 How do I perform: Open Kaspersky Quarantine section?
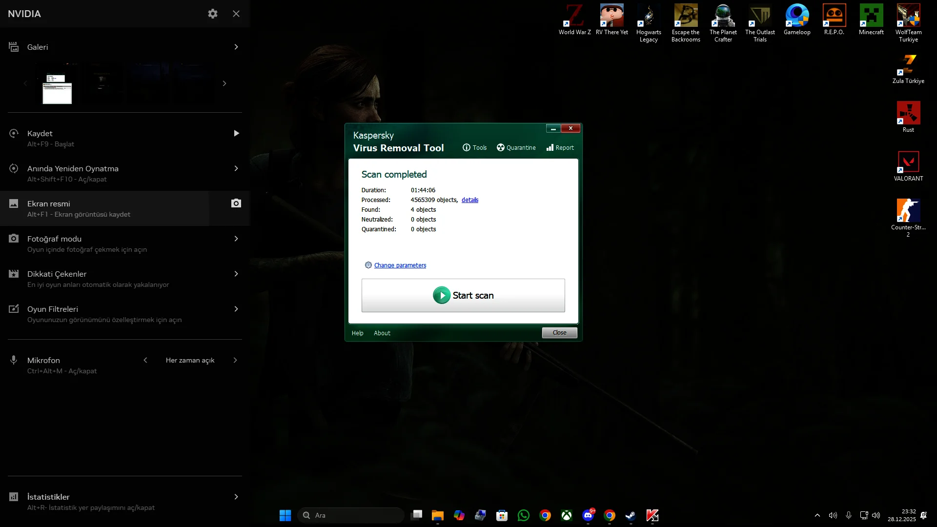click(516, 147)
